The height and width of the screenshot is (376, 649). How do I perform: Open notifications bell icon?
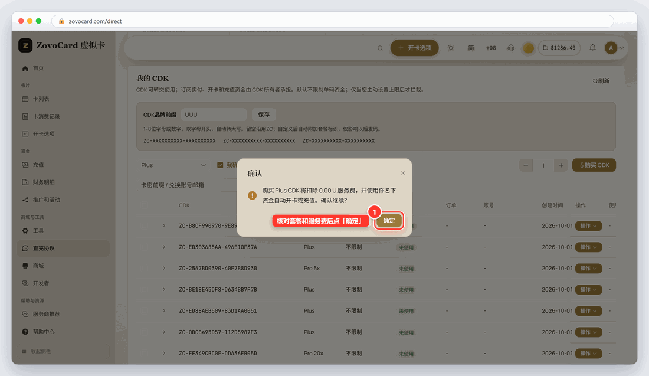click(593, 48)
